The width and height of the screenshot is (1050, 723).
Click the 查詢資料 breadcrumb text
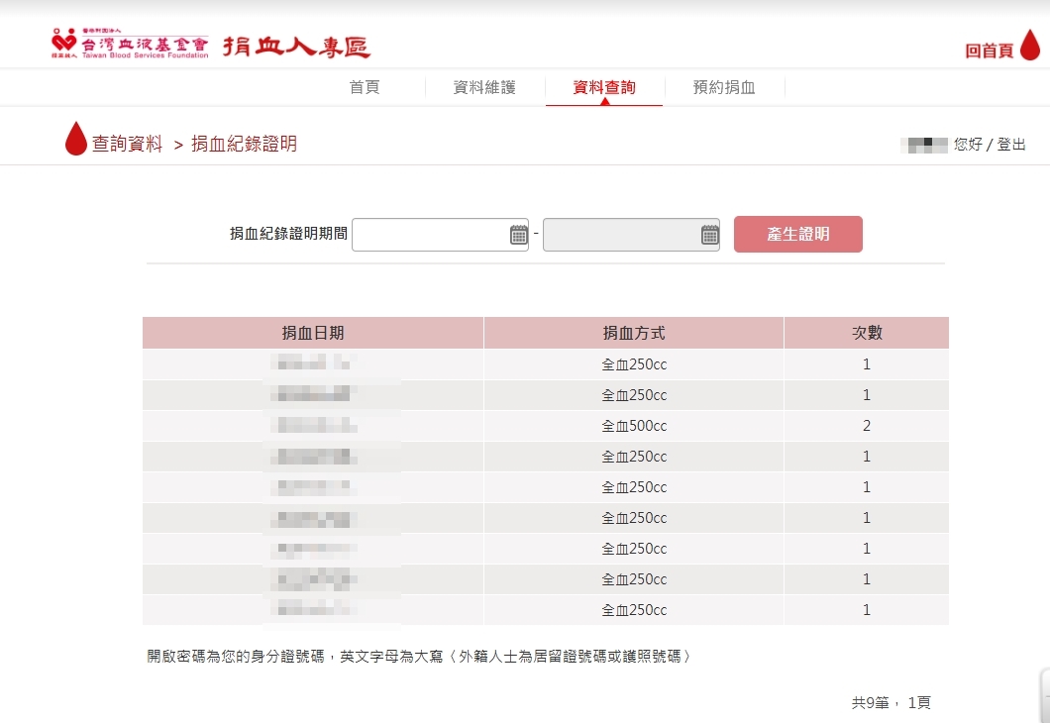pos(127,145)
